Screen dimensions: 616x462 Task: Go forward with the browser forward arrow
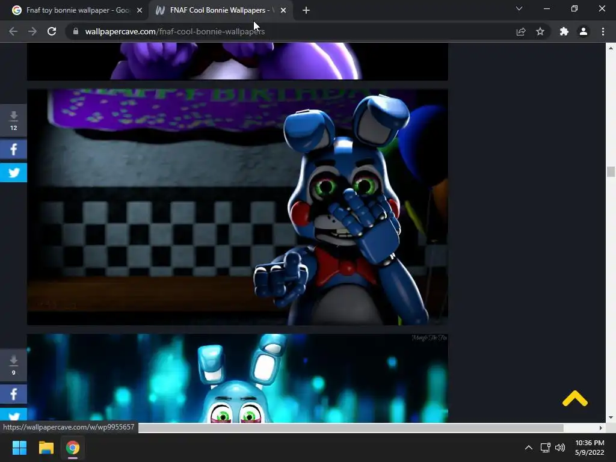pos(32,31)
